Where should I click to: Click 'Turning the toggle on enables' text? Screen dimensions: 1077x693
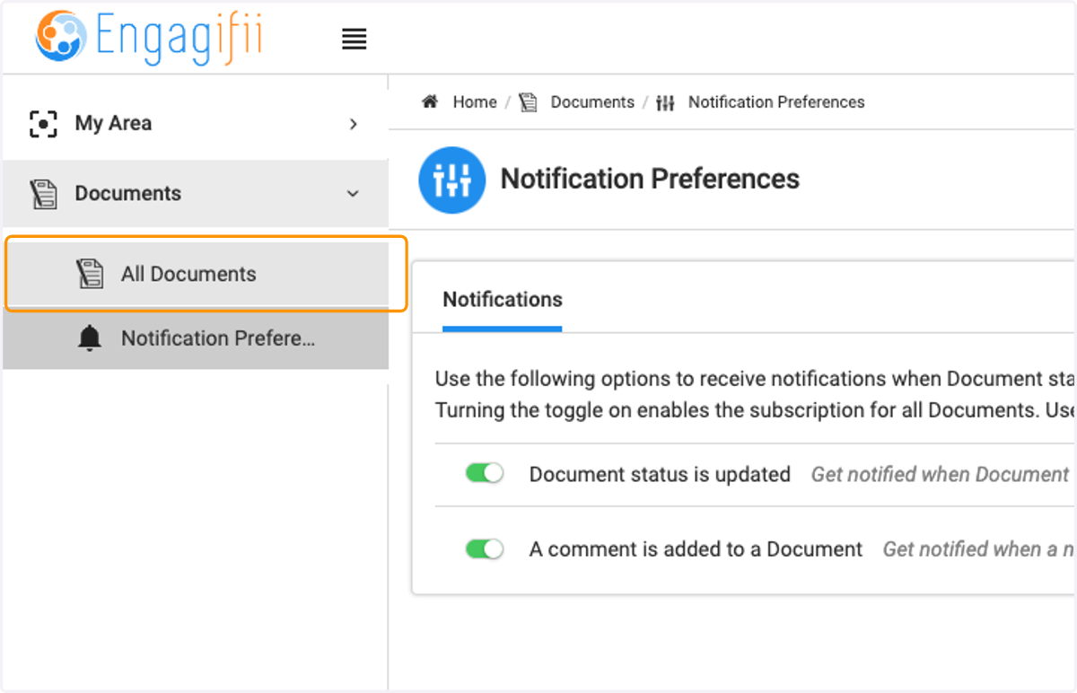(754, 410)
